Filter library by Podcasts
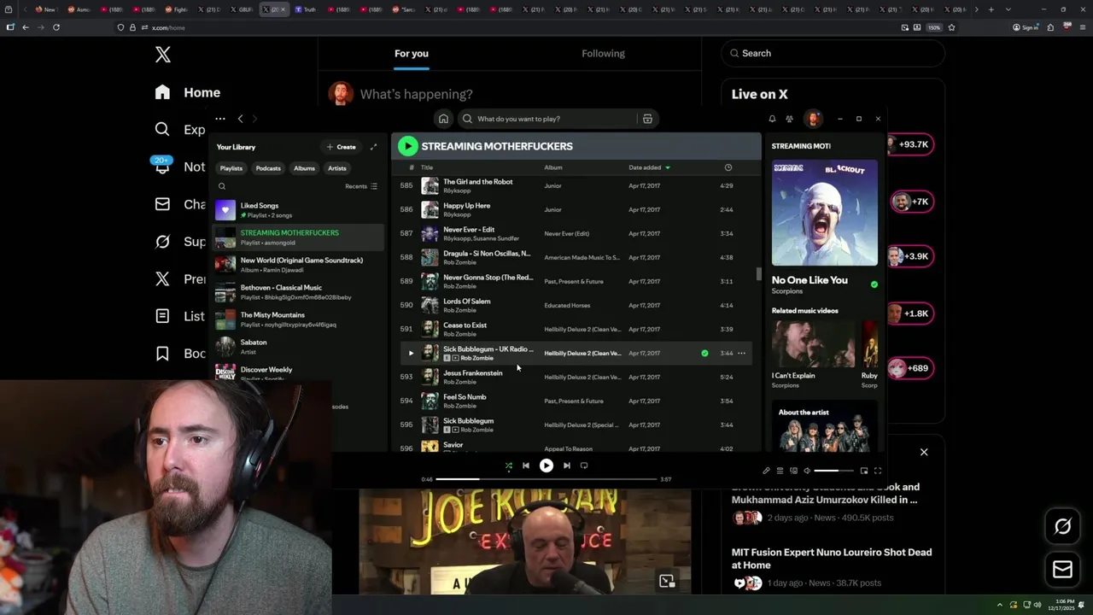The width and height of the screenshot is (1093, 615). tap(268, 168)
